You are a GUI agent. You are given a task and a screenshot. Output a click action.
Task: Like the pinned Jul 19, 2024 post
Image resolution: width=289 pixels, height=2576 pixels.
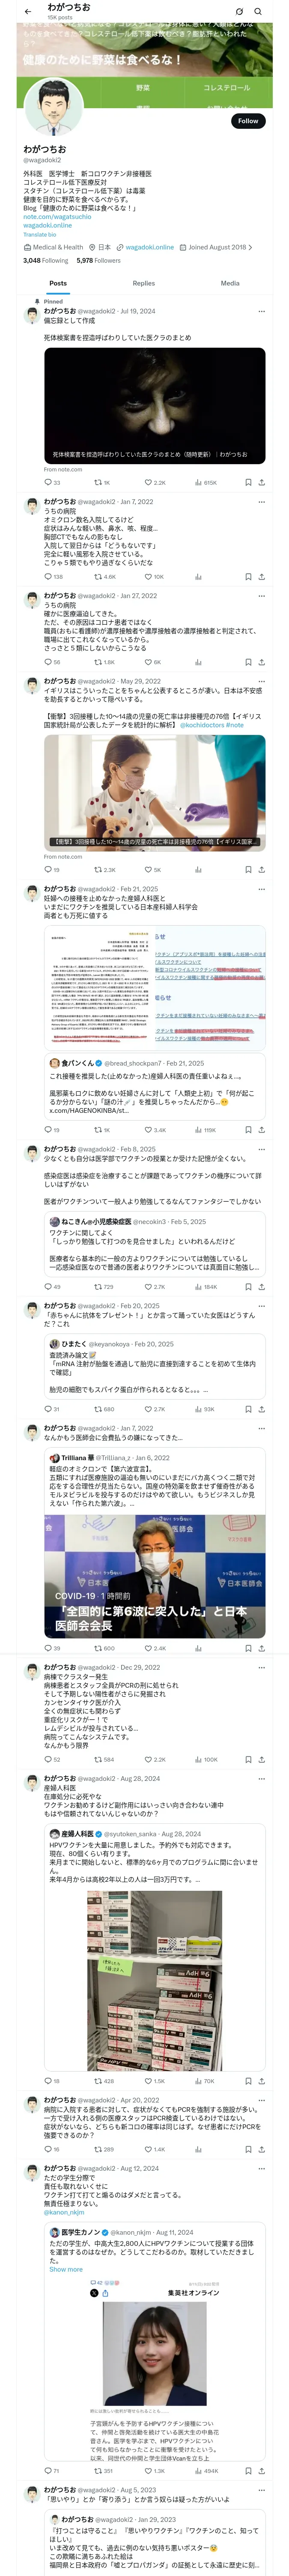click(147, 482)
